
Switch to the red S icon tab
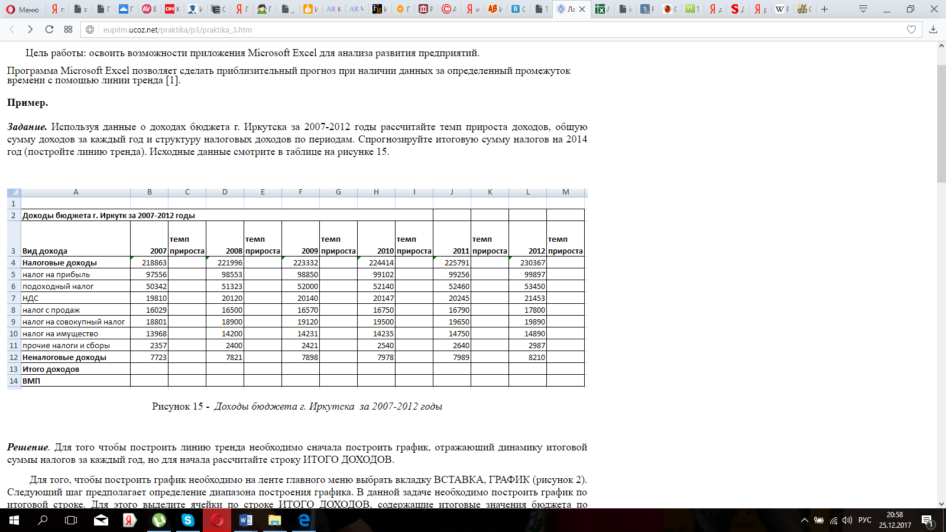[x=737, y=9]
